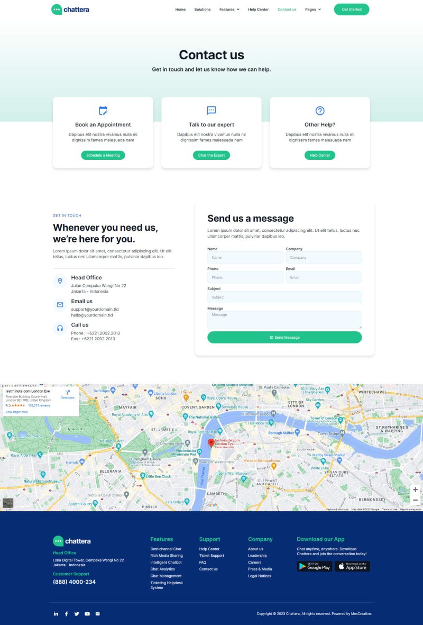The width and height of the screenshot is (423, 625).
Task: Submit form with Send Message button
Action: point(284,337)
